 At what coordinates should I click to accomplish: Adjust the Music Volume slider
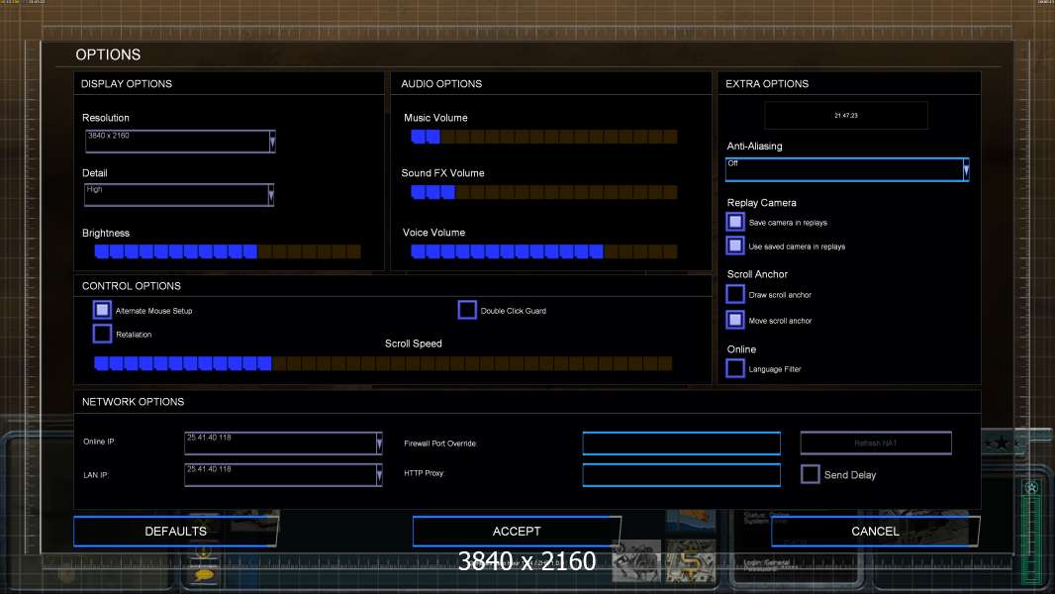(x=543, y=137)
